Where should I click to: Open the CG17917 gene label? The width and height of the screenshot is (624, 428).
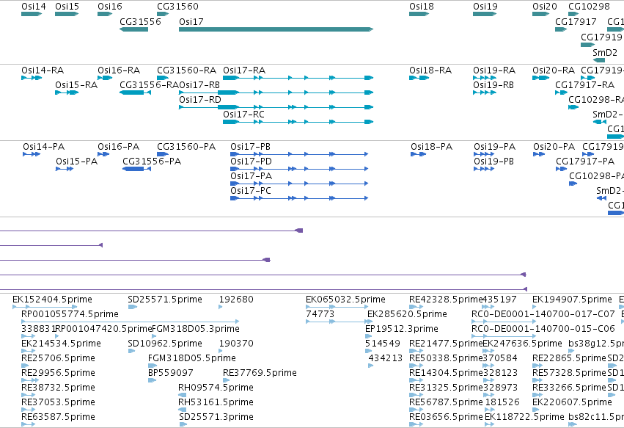tap(576, 21)
